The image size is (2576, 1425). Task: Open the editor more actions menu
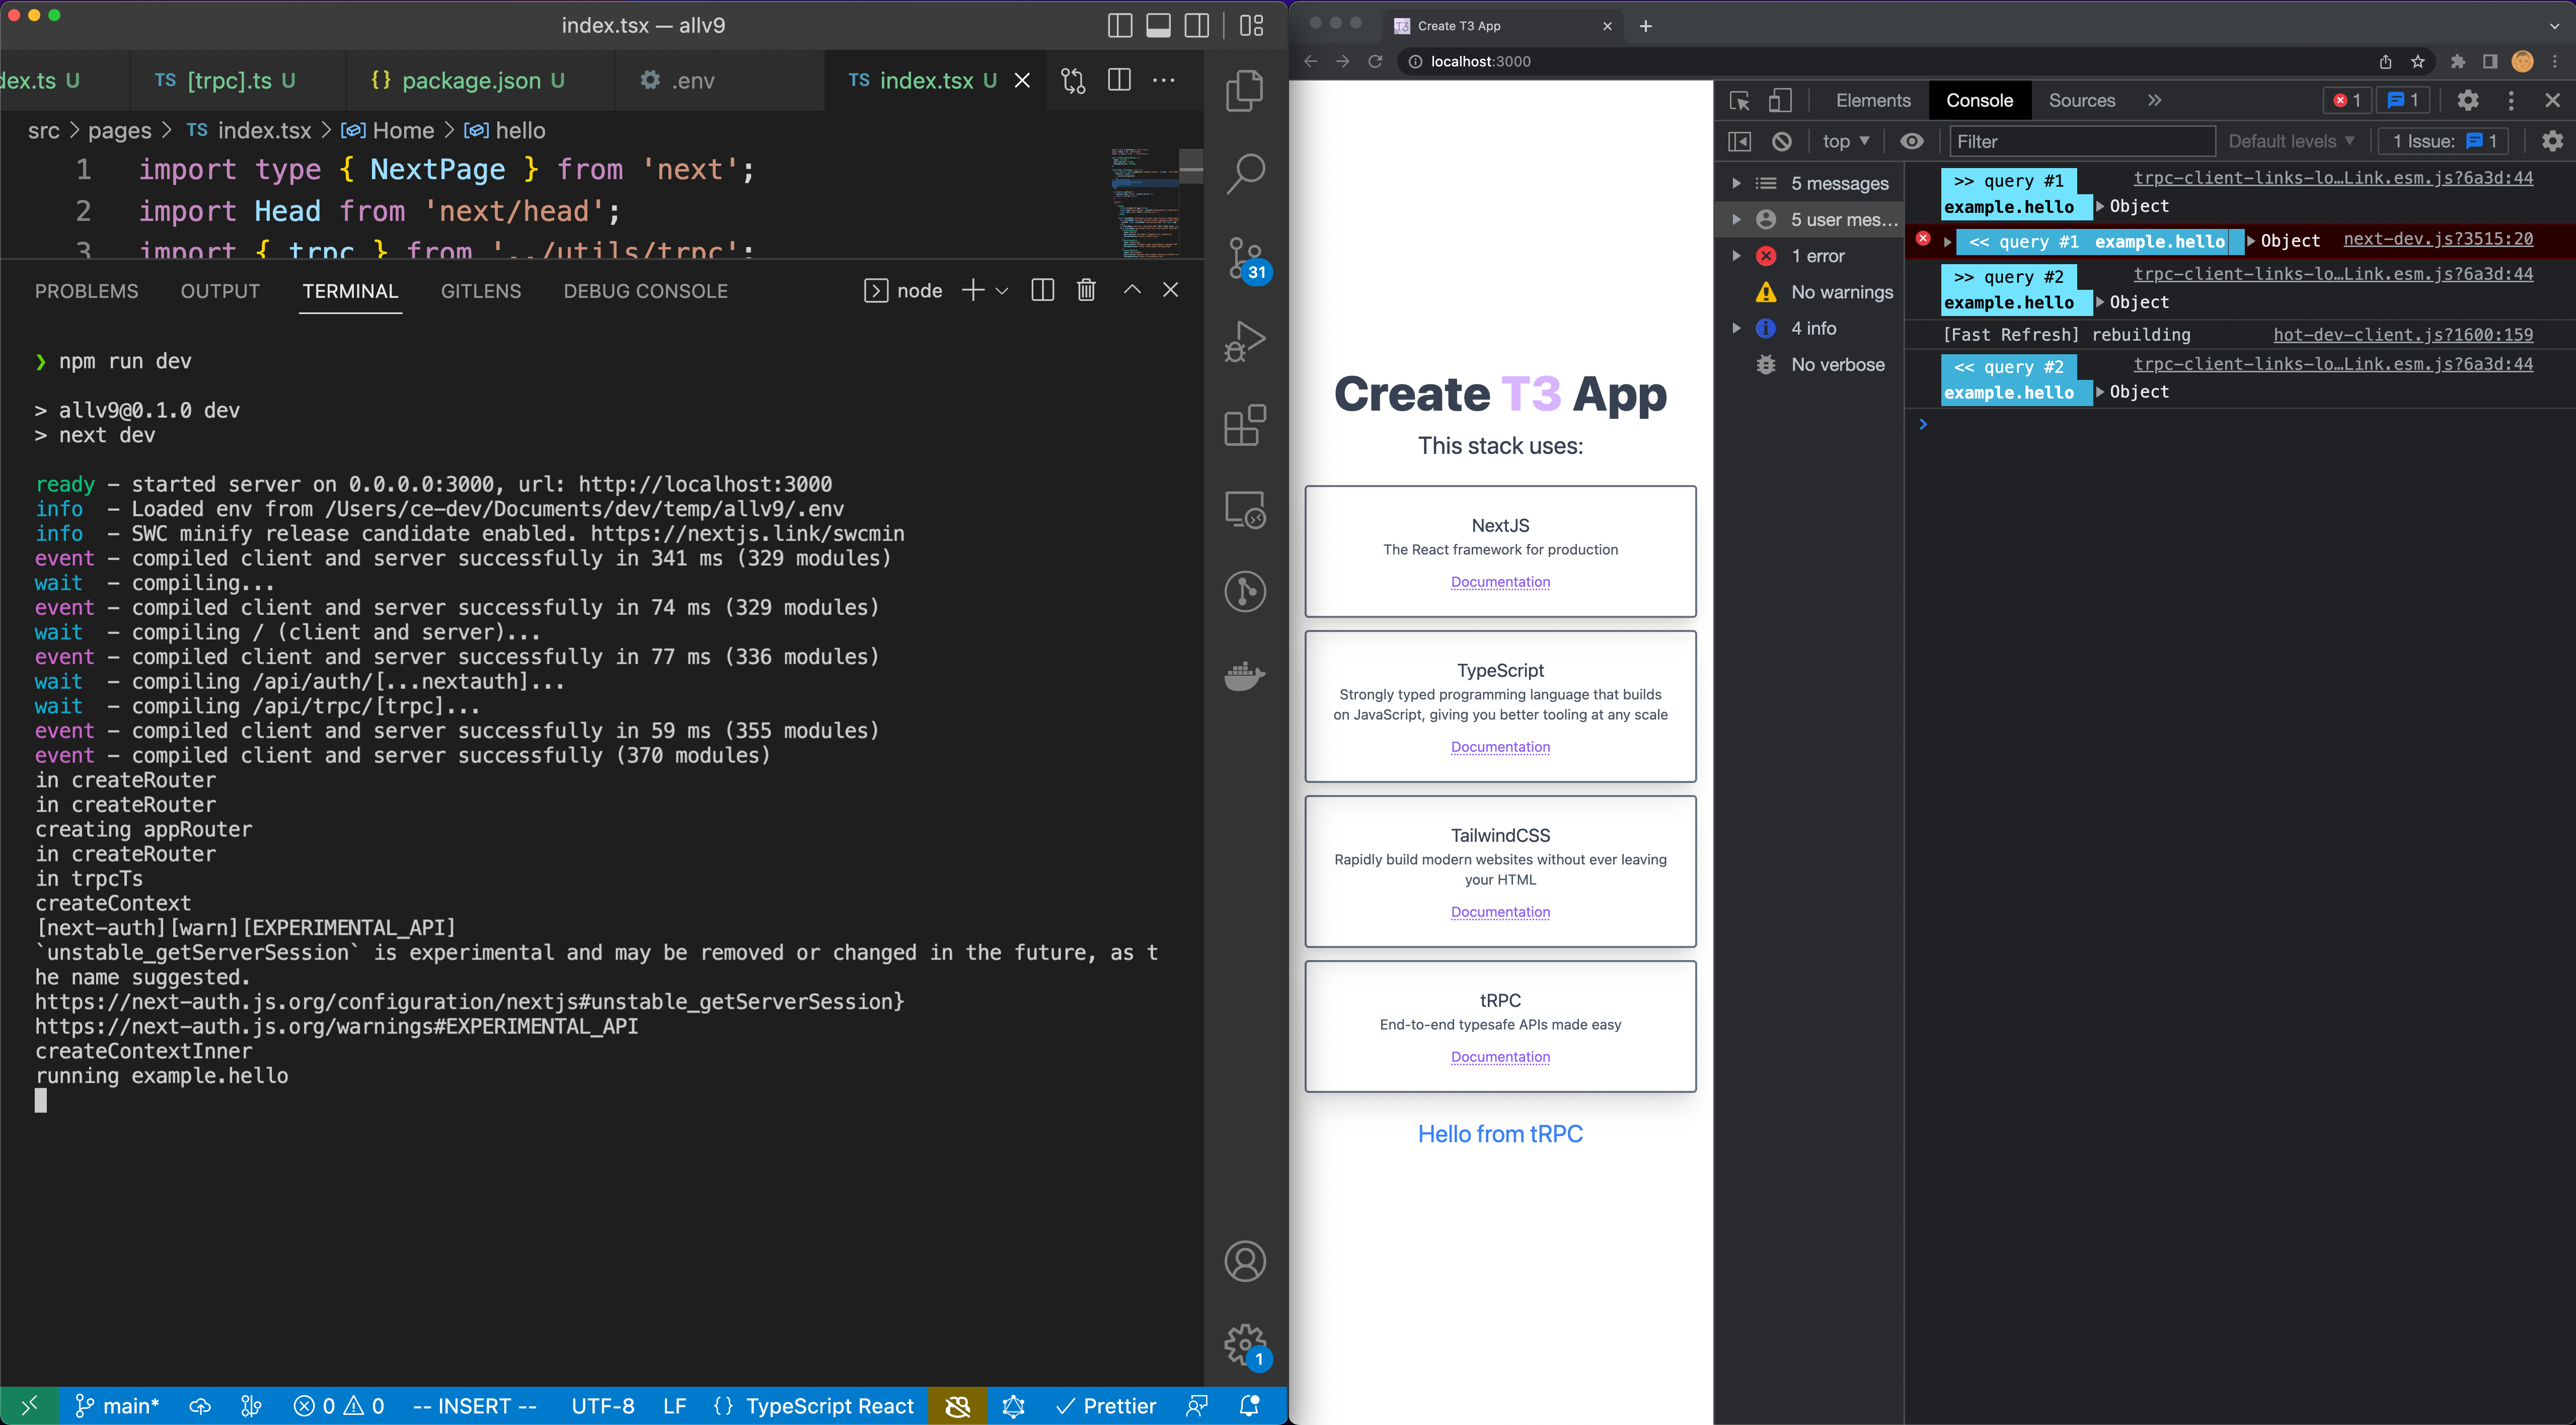point(1164,81)
